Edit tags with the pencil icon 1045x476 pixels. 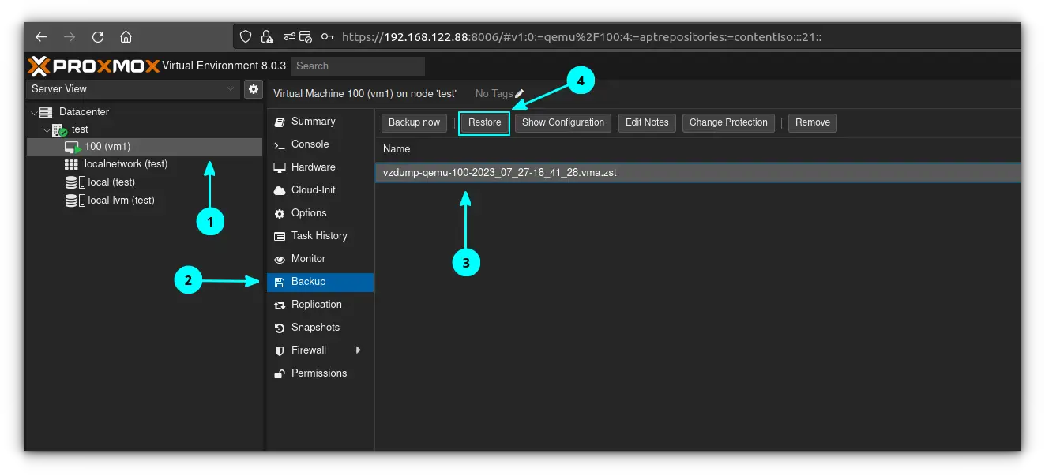(x=519, y=93)
